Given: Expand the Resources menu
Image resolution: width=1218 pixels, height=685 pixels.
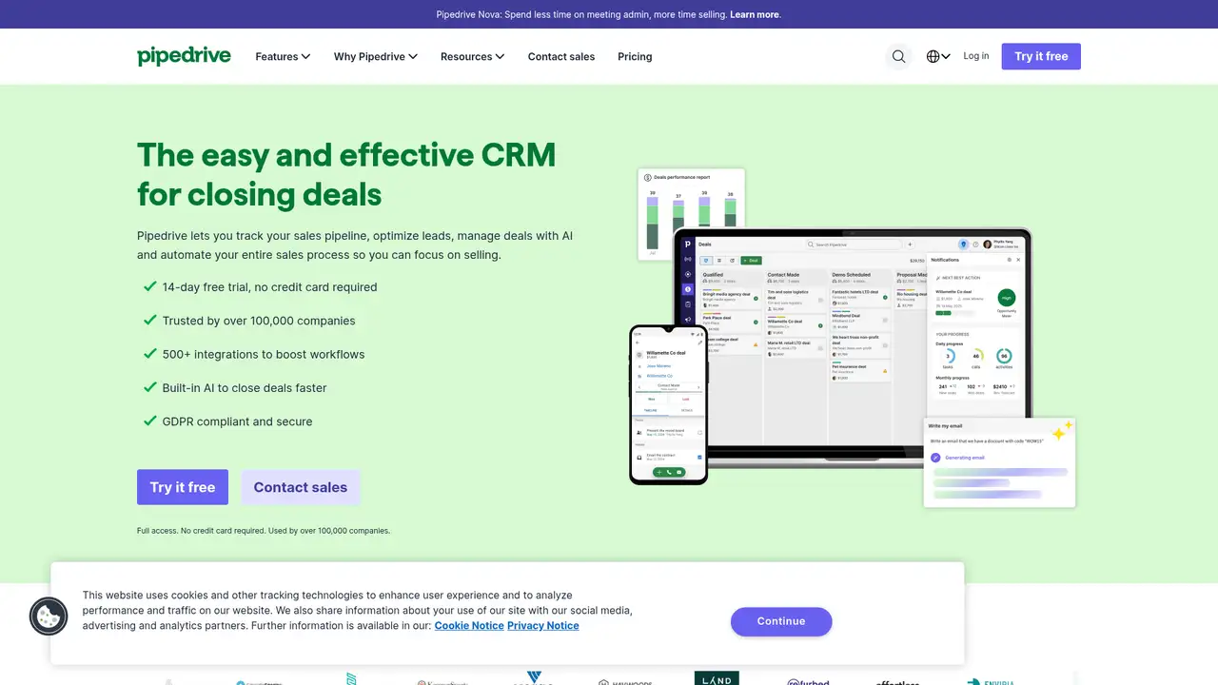Looking at the screenshot, I should pos(472,56).
